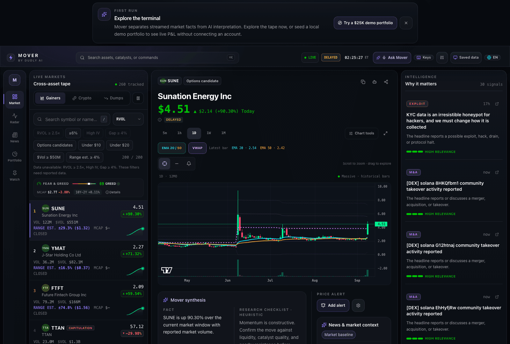The image size is (510, 344).
Task: Select the TTAN row in tape
Action: click(89, 332)
